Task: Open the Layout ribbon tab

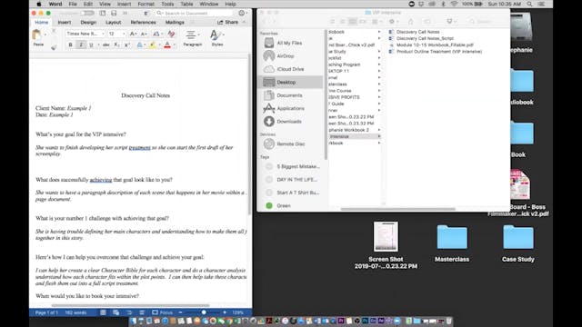Action: click(113, 22)
